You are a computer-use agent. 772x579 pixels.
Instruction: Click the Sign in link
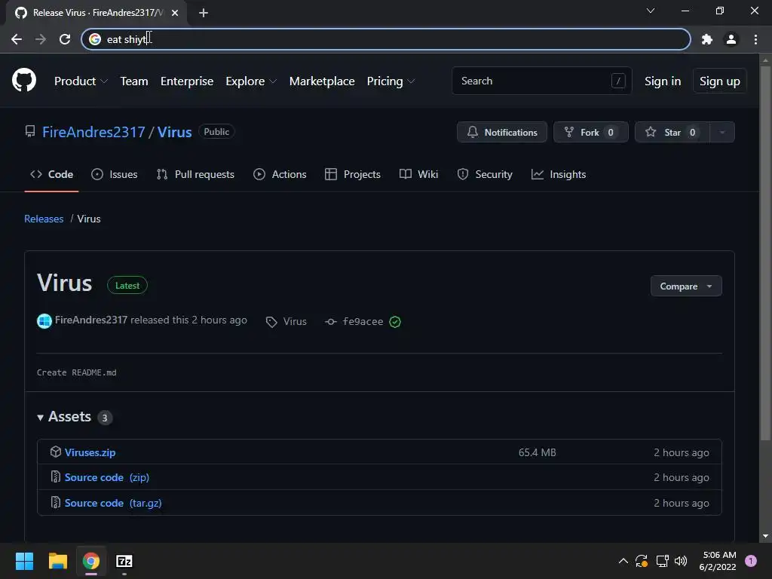coord(663,81)
